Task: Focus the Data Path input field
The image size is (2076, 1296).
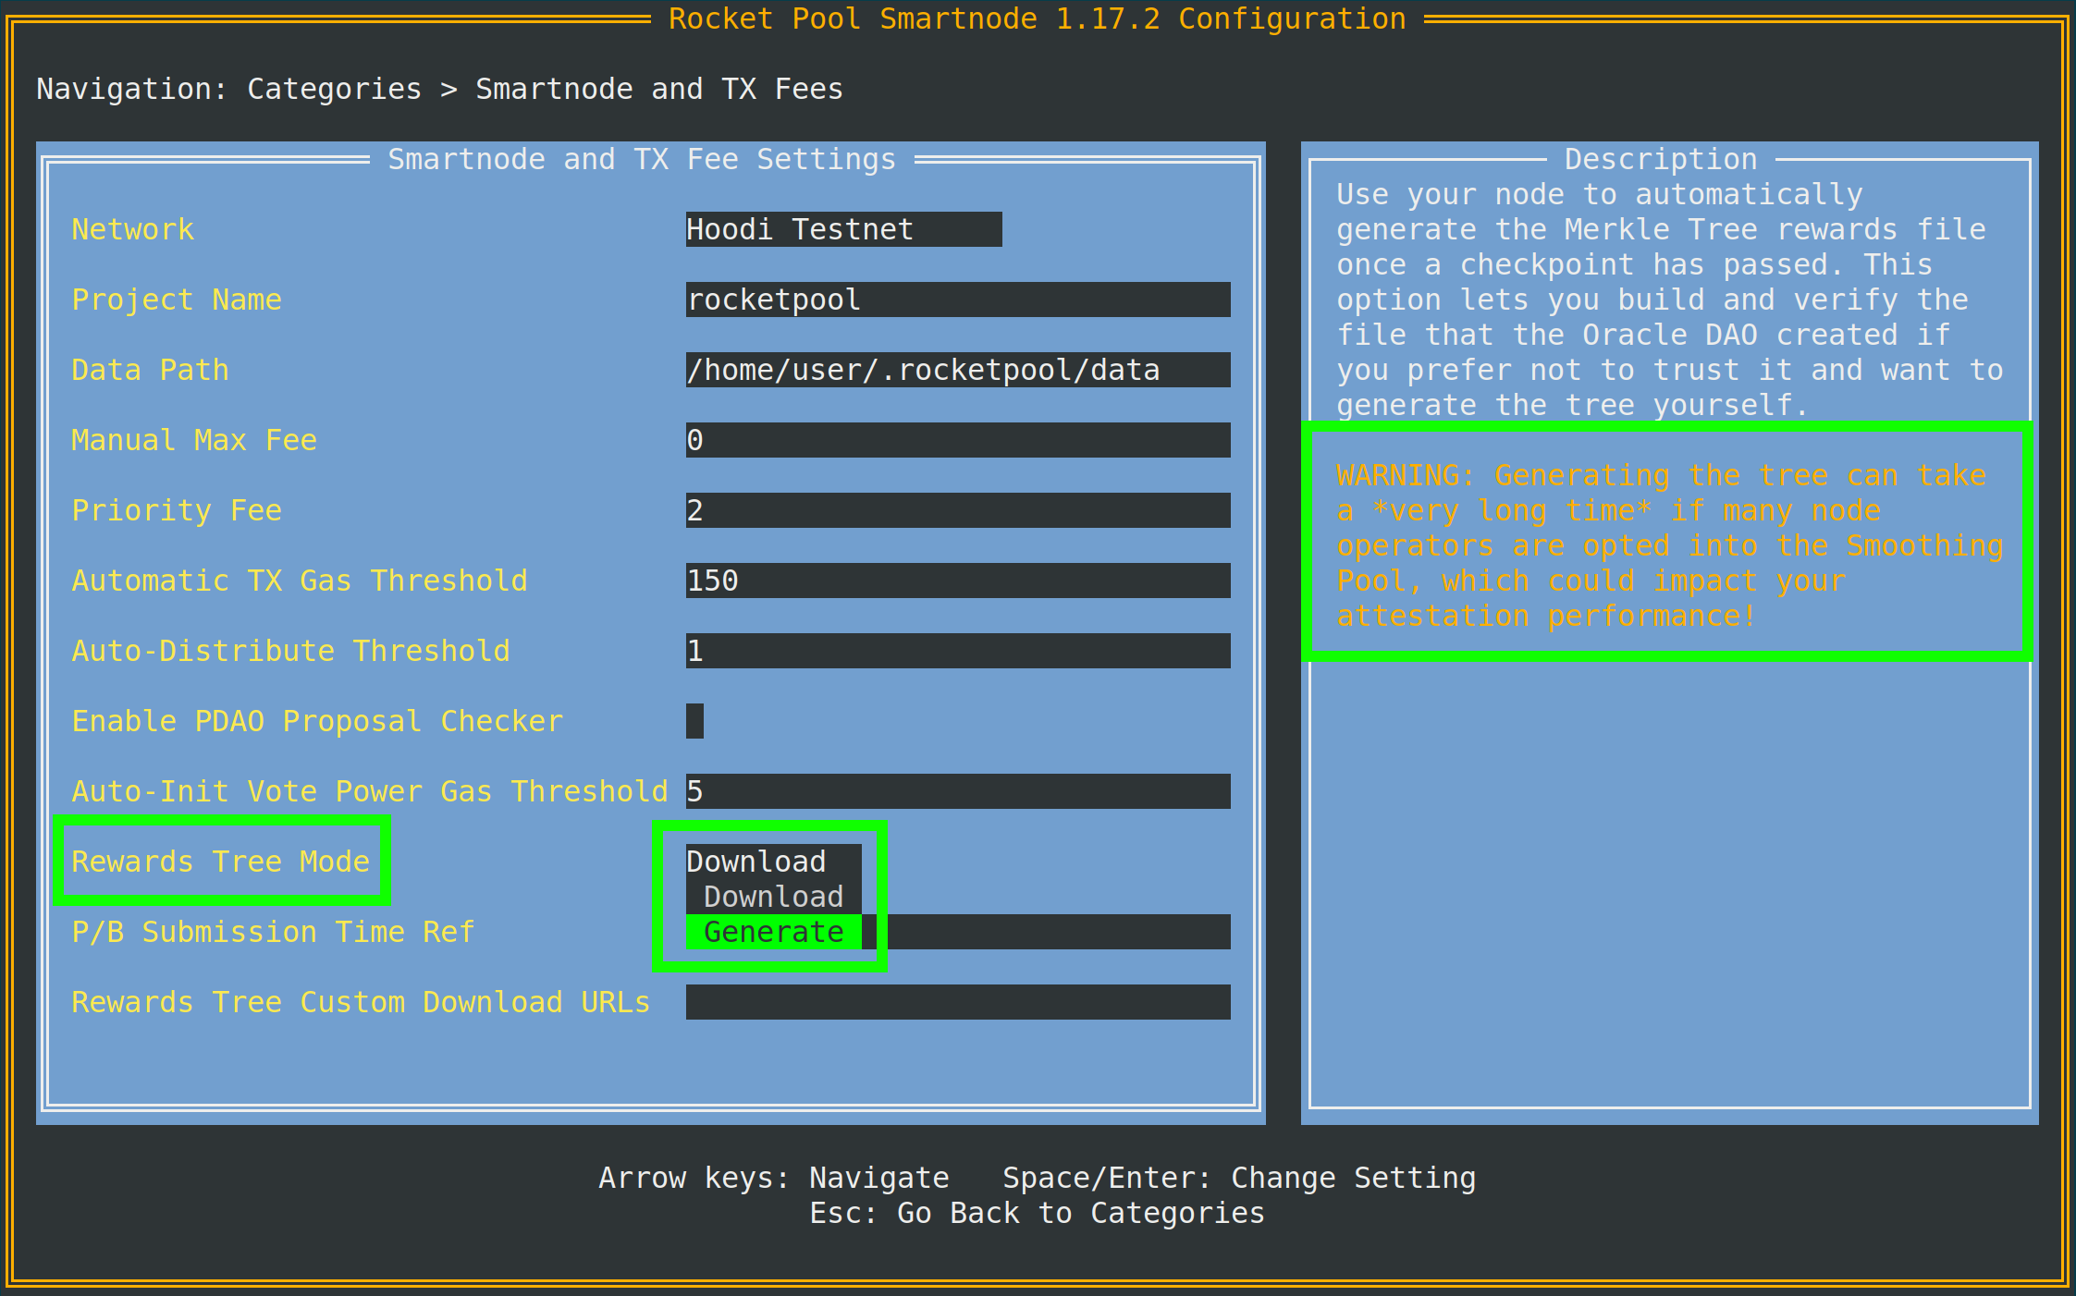Action: [x=957, y=370]
